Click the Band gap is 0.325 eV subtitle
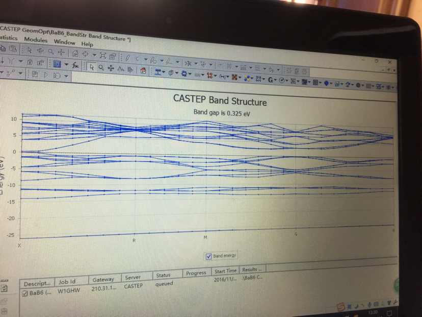Image resolution: width=422 pixels, height=317 pixels. tap(222, 112)
